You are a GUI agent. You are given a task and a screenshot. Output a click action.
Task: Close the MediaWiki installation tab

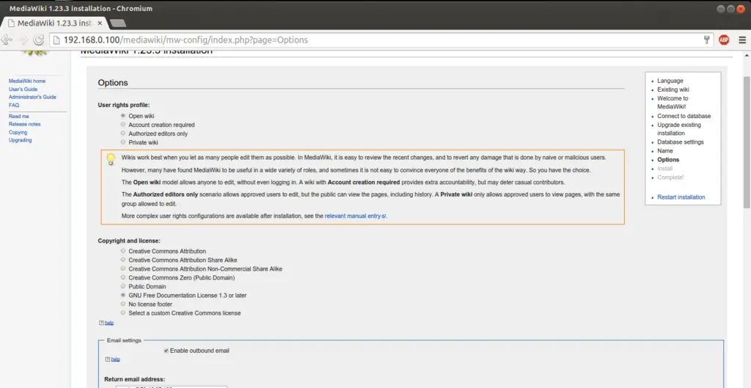pos(100,23)
